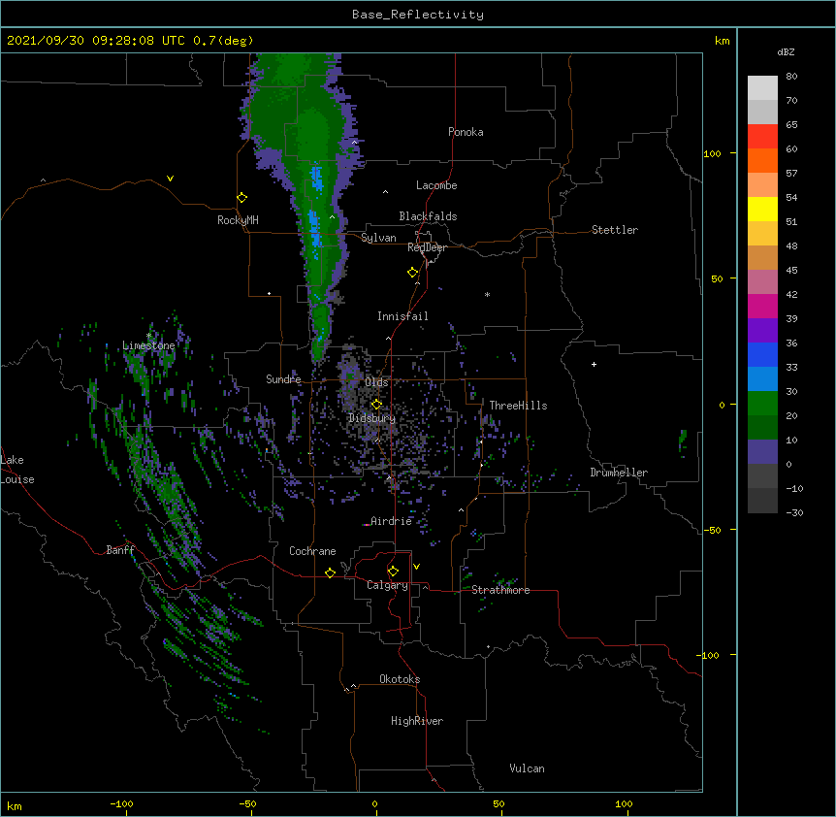Click the -30 value on the dBZ scale
Viewport: 836px width, 817px height.
[794, 512]
